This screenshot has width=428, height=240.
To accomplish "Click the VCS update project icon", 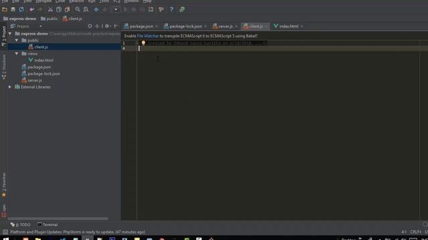I will coord(150,9).
